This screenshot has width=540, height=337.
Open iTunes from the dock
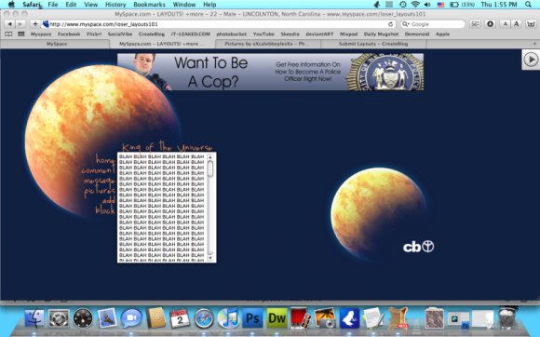click(x=228, y=318)
